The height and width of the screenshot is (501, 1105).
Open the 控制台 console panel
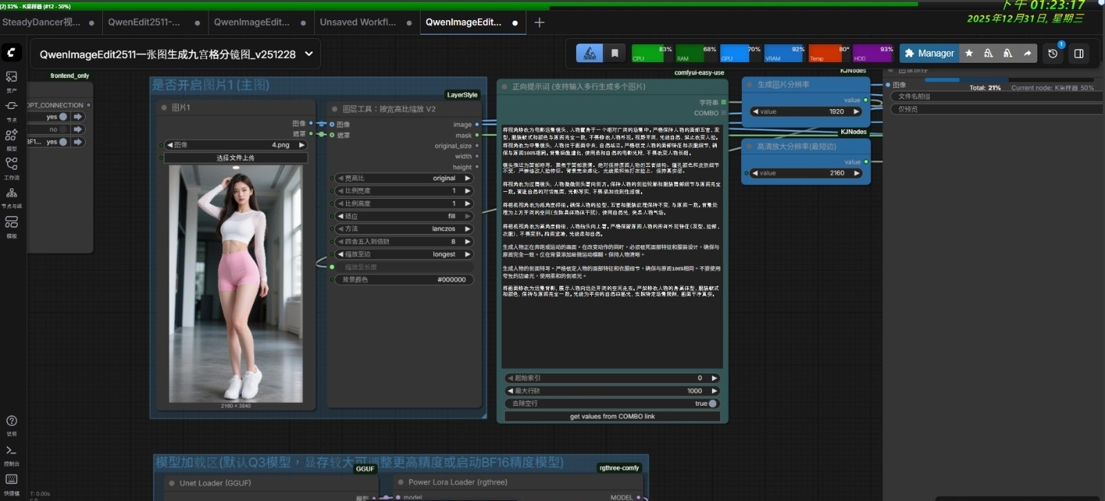12,451
